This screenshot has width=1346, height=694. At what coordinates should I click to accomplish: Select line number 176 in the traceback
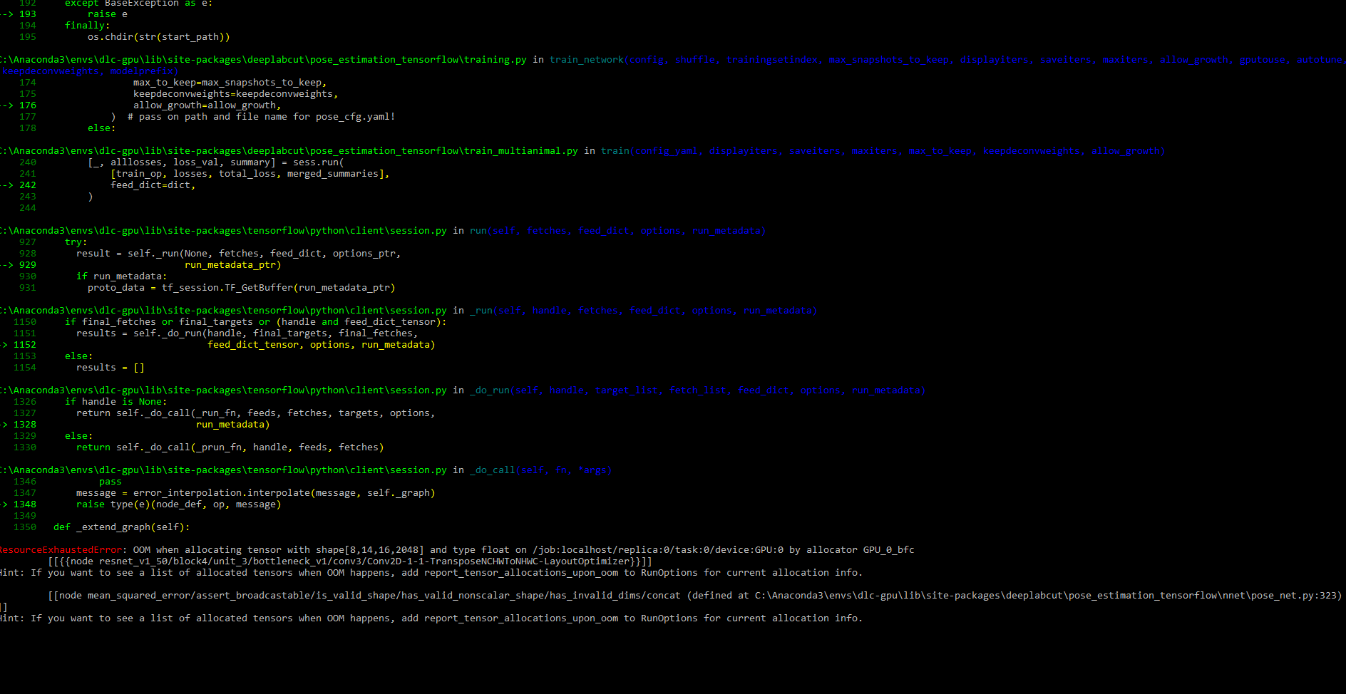27,105
